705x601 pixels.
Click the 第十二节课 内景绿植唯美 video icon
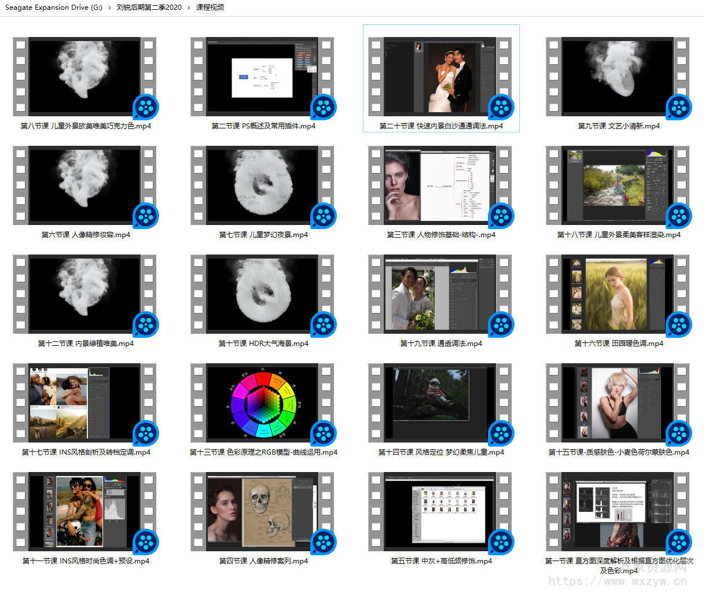point(85,294)
